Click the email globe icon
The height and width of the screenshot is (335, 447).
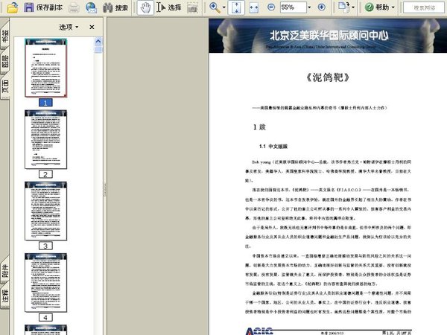(91, 7)
